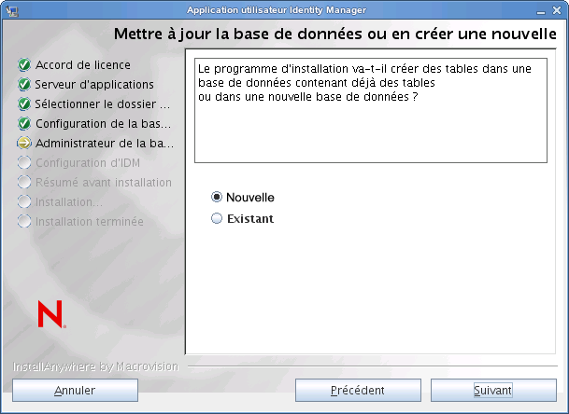Open window menu icon in title bar
569x414 pixels.
(x=12, y=10)
